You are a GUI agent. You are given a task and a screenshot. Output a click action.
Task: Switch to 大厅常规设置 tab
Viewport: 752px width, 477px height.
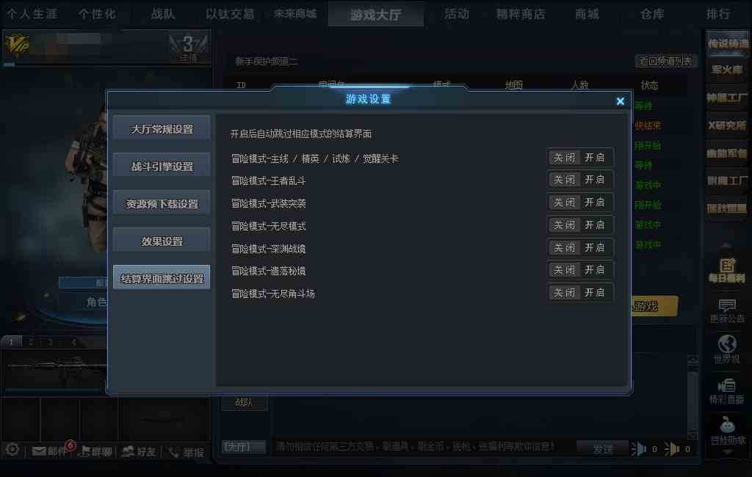pos(162,128)
